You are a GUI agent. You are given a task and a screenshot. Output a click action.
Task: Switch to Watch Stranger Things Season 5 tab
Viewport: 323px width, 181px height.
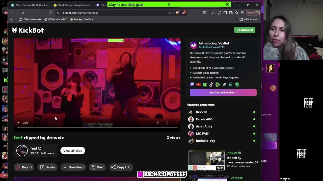pos(72,5)
